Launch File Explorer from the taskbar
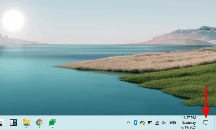The height and width of the screenshot is (130, 216). (x=26, y=123)
